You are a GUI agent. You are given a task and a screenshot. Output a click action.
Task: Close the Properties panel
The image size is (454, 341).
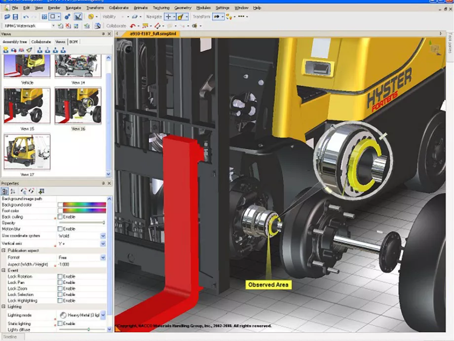(x=109, y=183)
